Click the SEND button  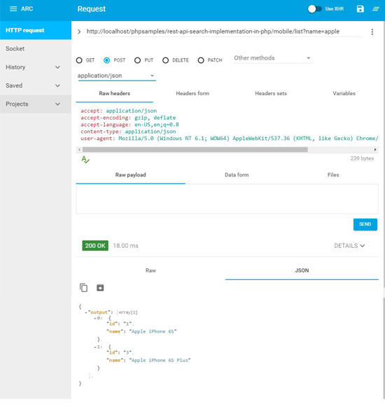(x=365, y=225)
